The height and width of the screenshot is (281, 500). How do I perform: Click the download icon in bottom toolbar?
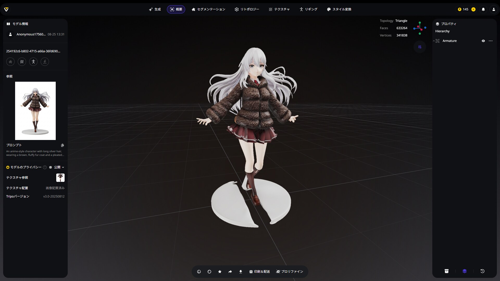click(x=241, y=272)
